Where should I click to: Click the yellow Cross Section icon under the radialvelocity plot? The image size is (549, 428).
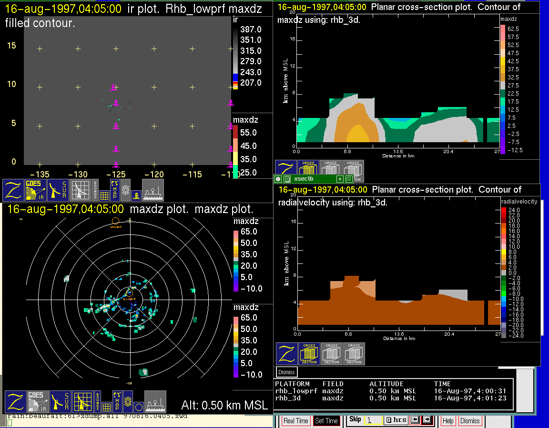[x=309, y=353]
